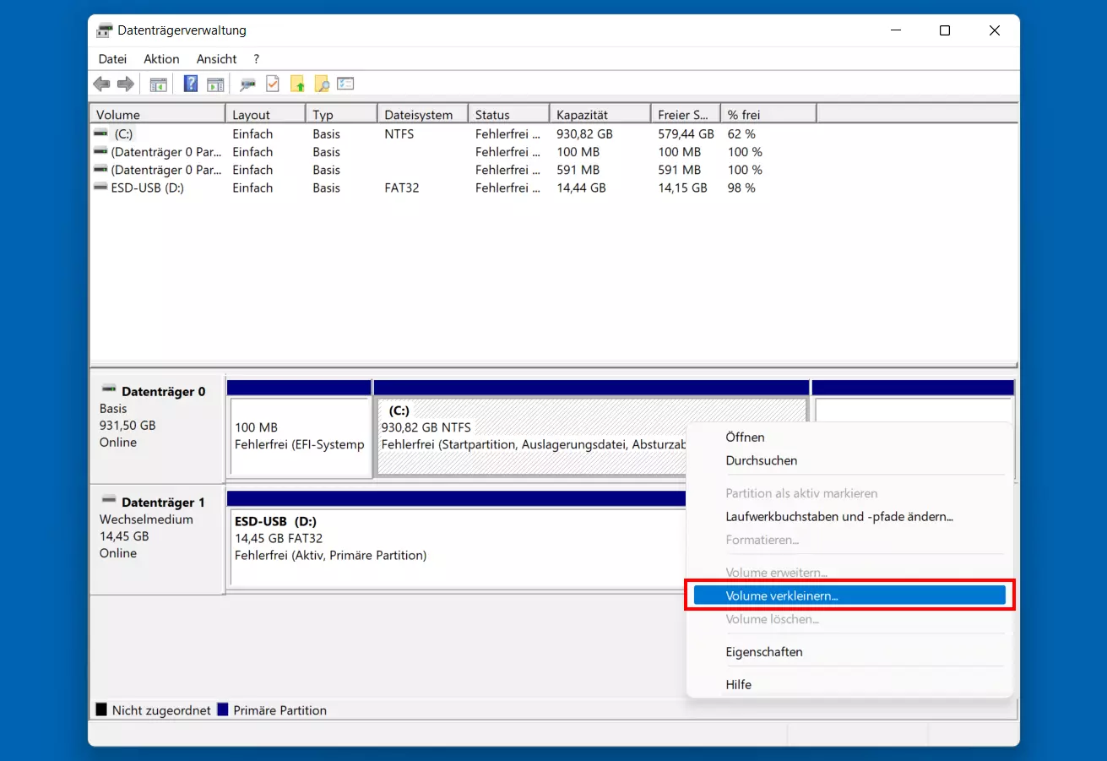Click the folder with magnifier toolbar icon
1107x761 pixels.
pos(322,84)
